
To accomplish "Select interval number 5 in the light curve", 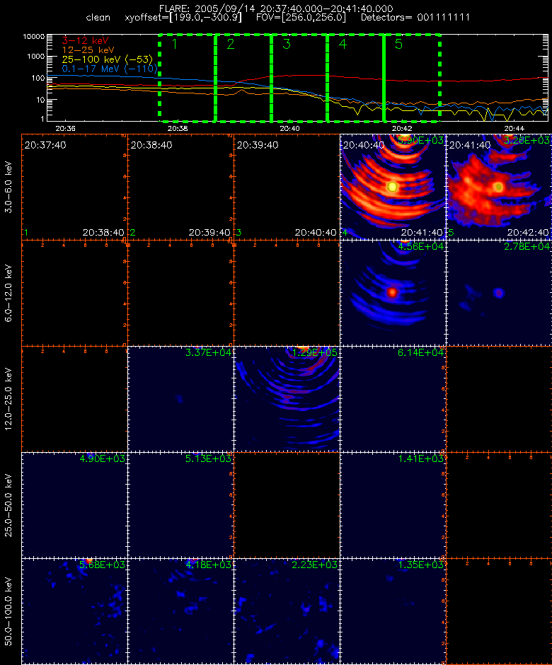I will pos(398,44).
